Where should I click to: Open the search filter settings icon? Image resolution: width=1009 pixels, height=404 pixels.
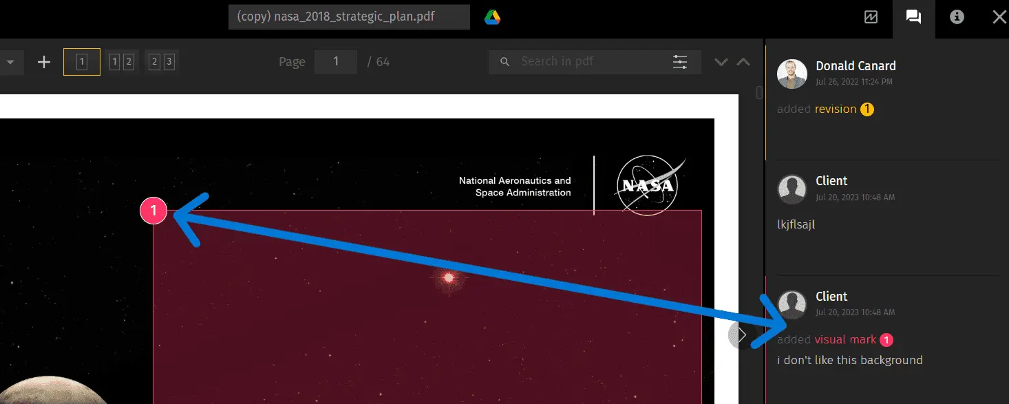680,61
